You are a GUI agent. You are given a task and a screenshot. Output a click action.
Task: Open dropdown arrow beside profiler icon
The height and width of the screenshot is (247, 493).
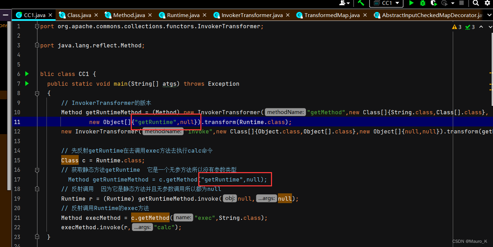453,3
